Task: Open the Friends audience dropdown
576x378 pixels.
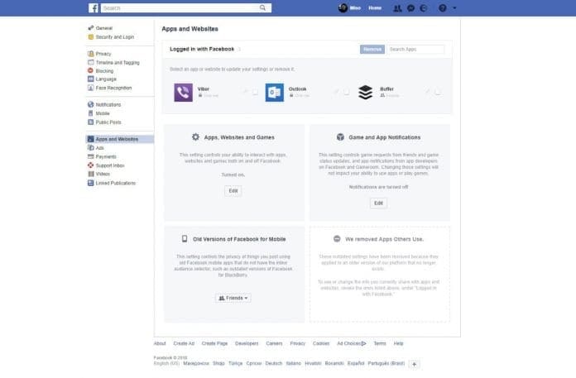Action: pos(233,298)
